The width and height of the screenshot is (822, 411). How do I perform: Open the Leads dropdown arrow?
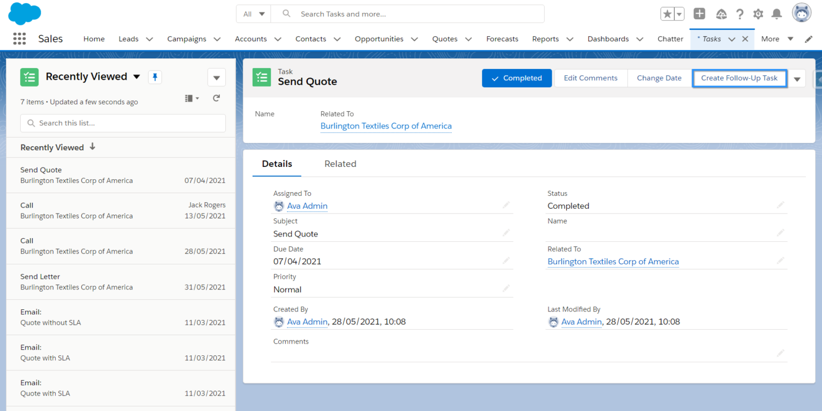[x=149, y=39]
